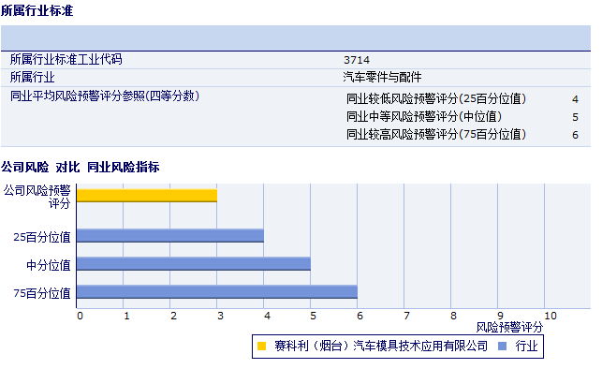
Task: Select the yellow 公司风险预警评分 bar
Action: tap(147, 196)
